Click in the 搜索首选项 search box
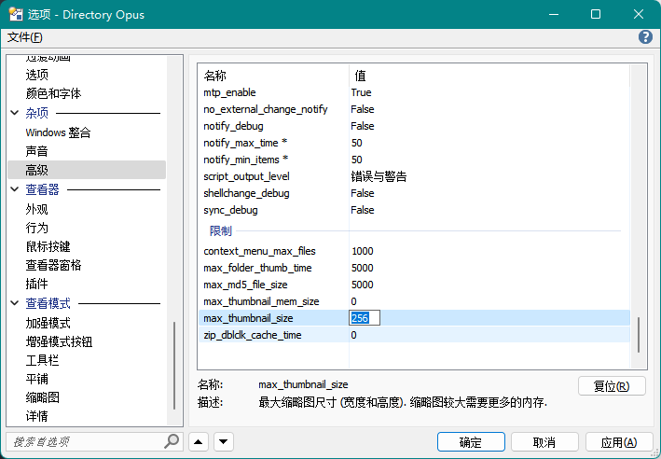 point(84,441)
